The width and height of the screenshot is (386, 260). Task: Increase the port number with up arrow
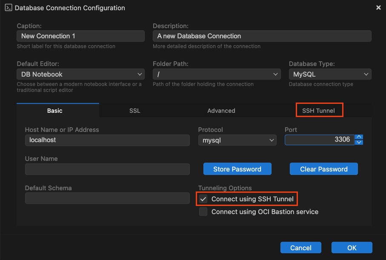click(x=359, y=137)
